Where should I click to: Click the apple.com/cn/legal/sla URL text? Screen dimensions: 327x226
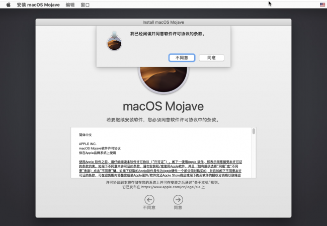171,187
